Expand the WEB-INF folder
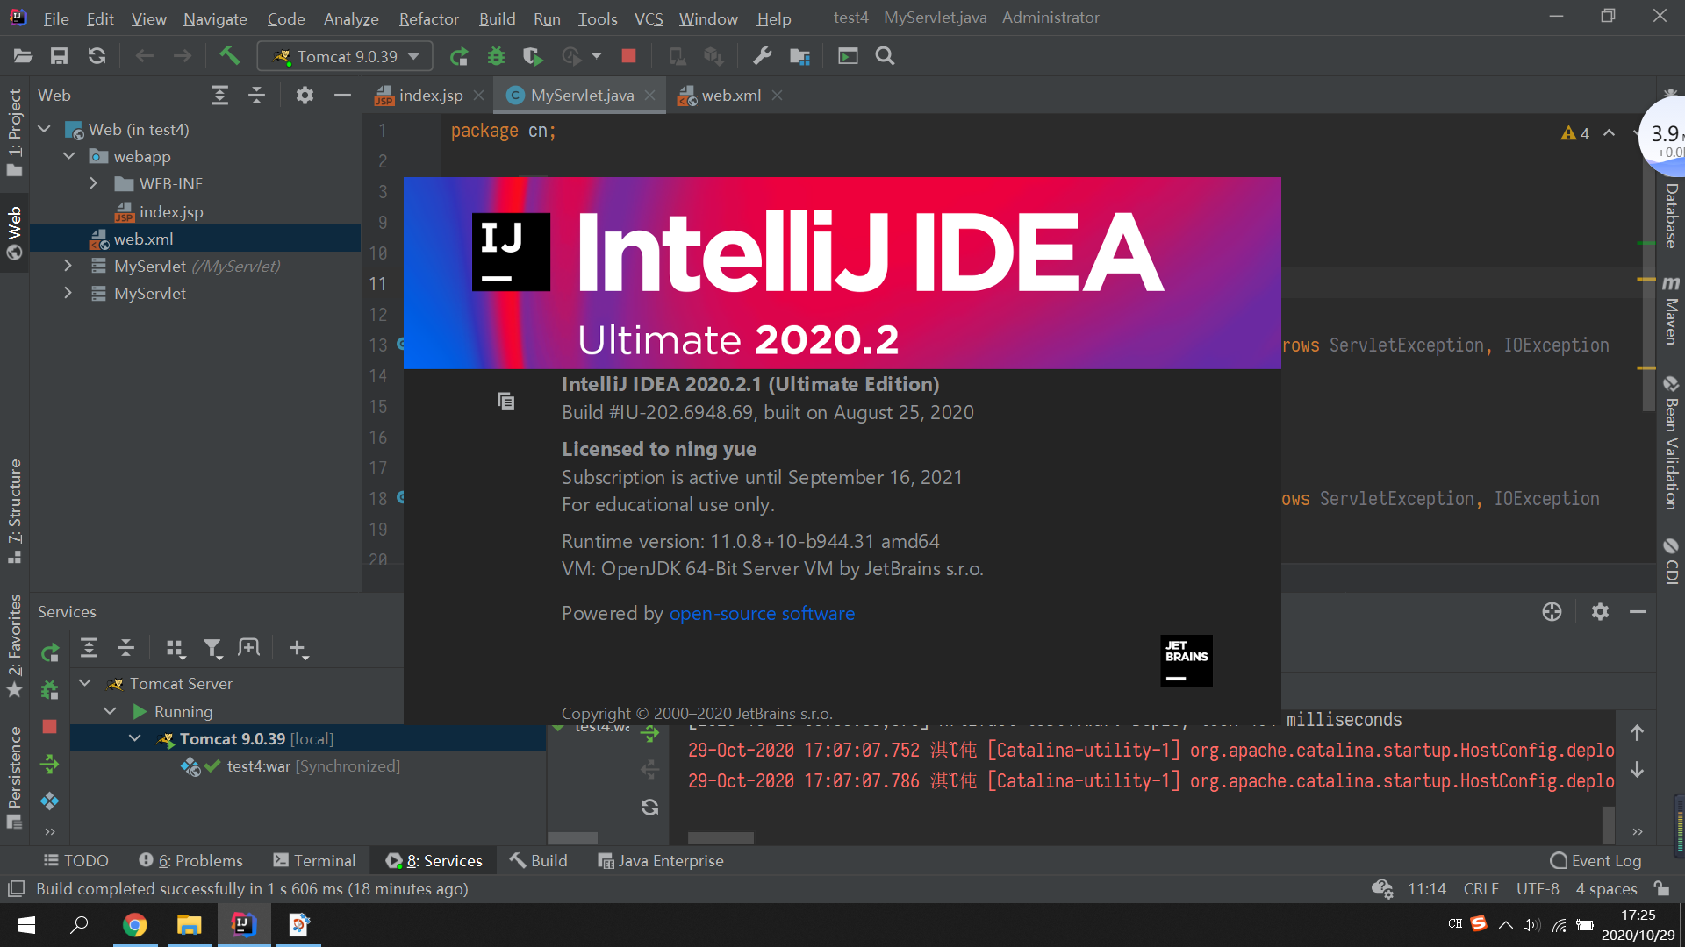The height and width of the screenshot is (947, 1685). tap(94, 184)
